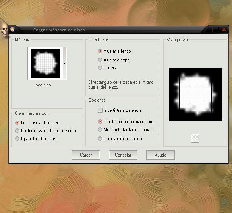Click the Vista previa mask image
The height and width of the screenshot is (213, 232).
(195, 94)
